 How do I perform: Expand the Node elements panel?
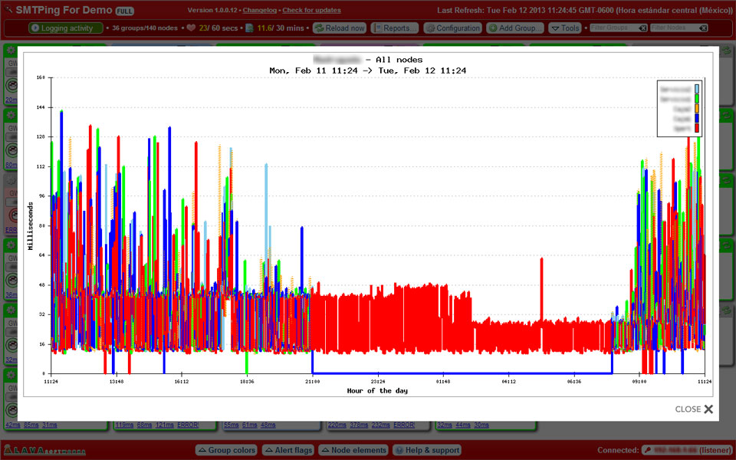353,450
